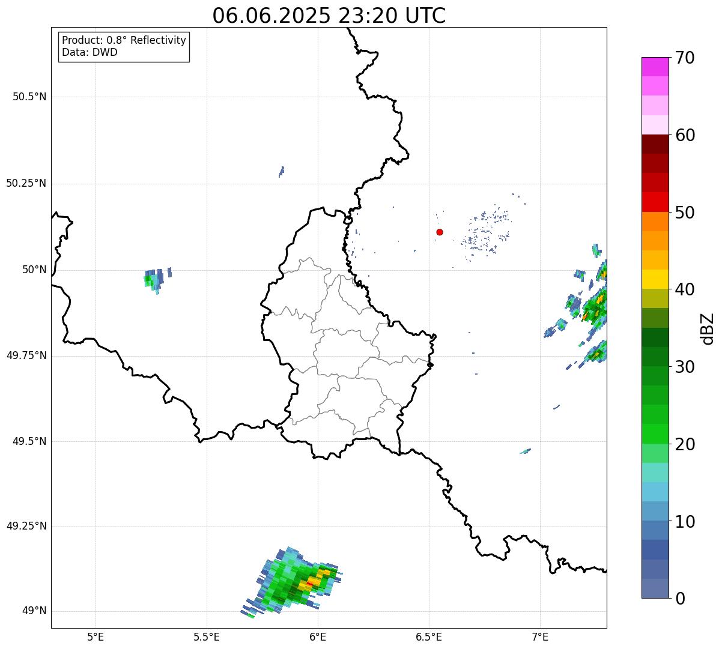Click the latitude label "49.75°N"
The image size is (722, 649).
coord(26,355)
